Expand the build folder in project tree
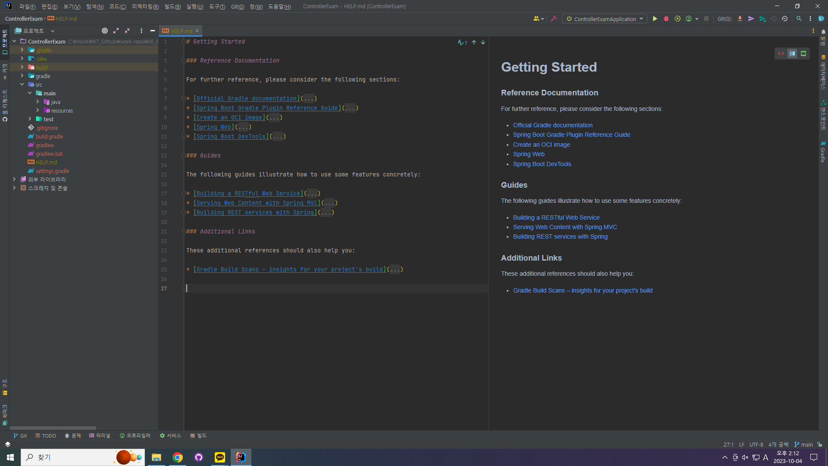 (x=22, y=67)
